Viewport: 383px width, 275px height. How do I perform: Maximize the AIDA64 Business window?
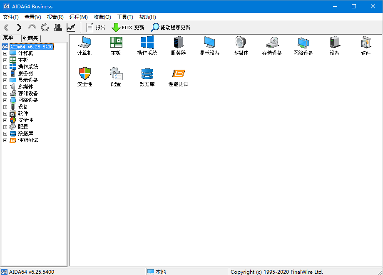(x=354, y=6)
